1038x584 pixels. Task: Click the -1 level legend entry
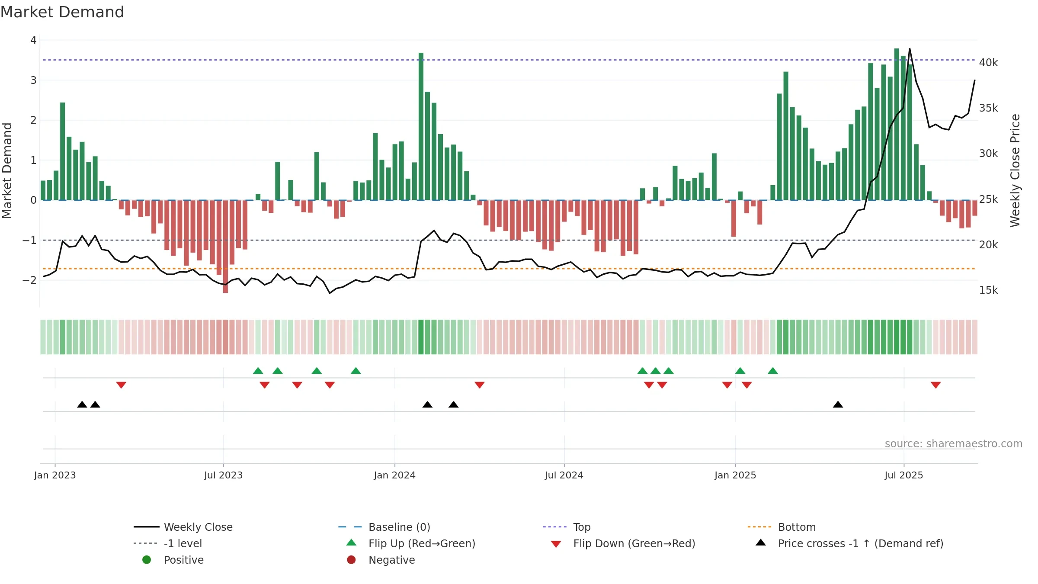[x=168, y=543]
